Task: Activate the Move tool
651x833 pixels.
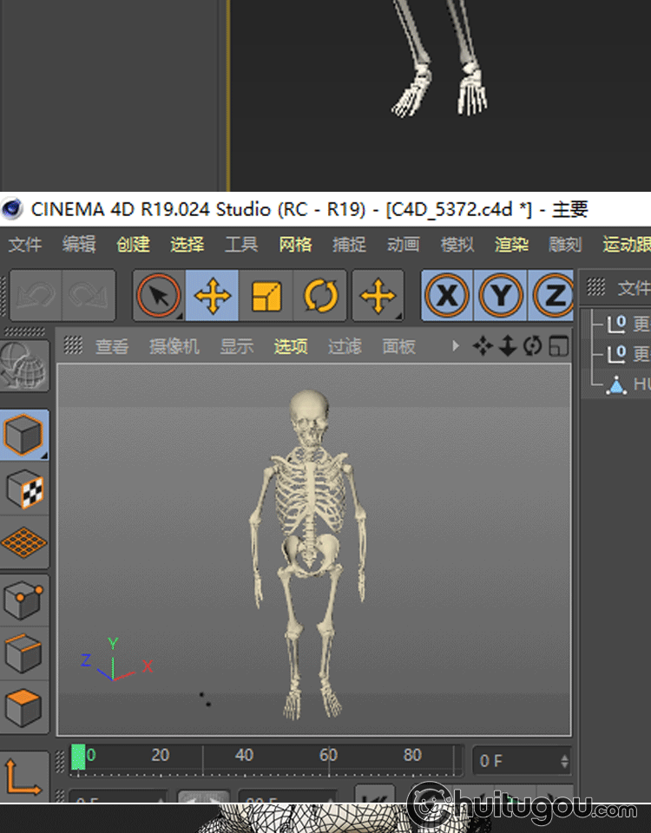Action: pos(213,297)
